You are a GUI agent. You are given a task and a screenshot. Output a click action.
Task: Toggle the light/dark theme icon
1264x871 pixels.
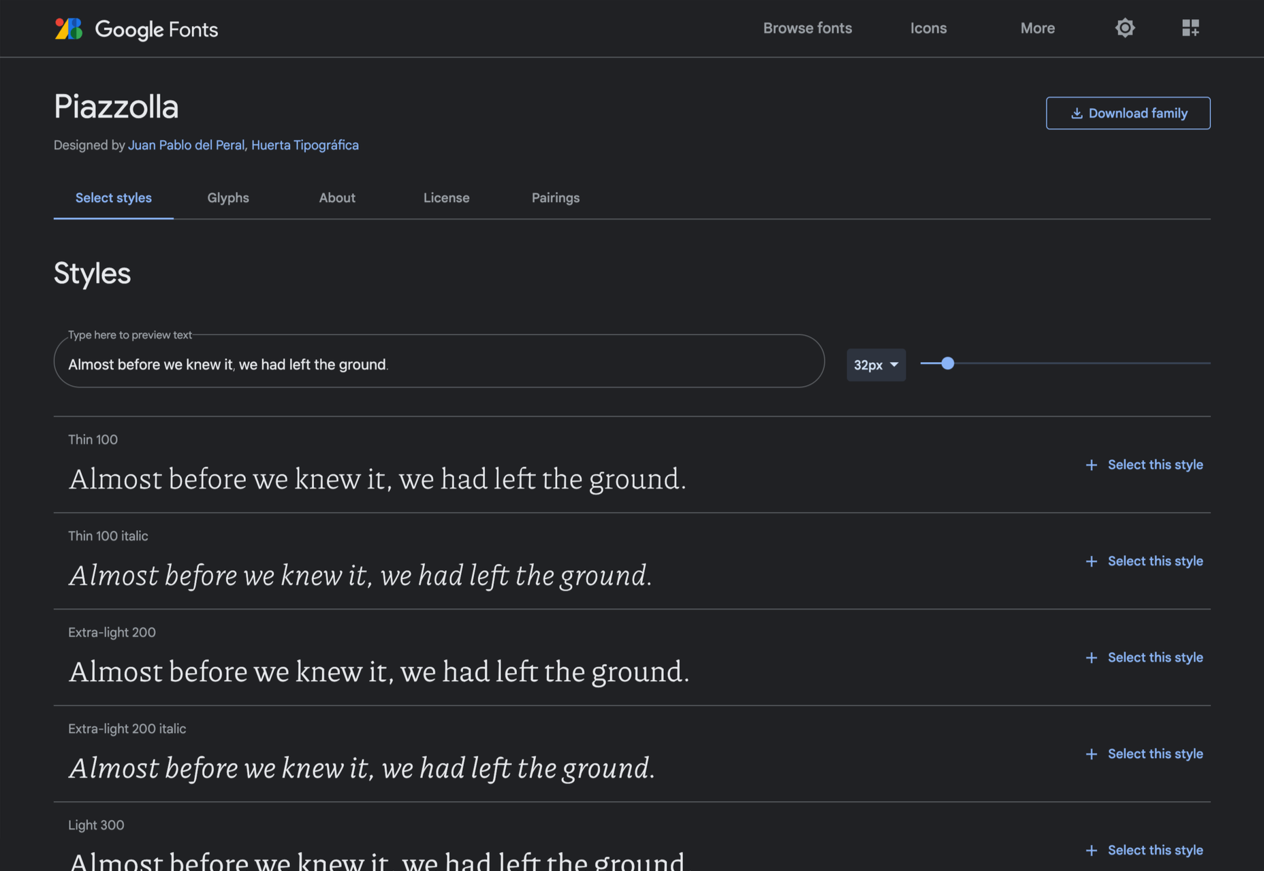1124,28
